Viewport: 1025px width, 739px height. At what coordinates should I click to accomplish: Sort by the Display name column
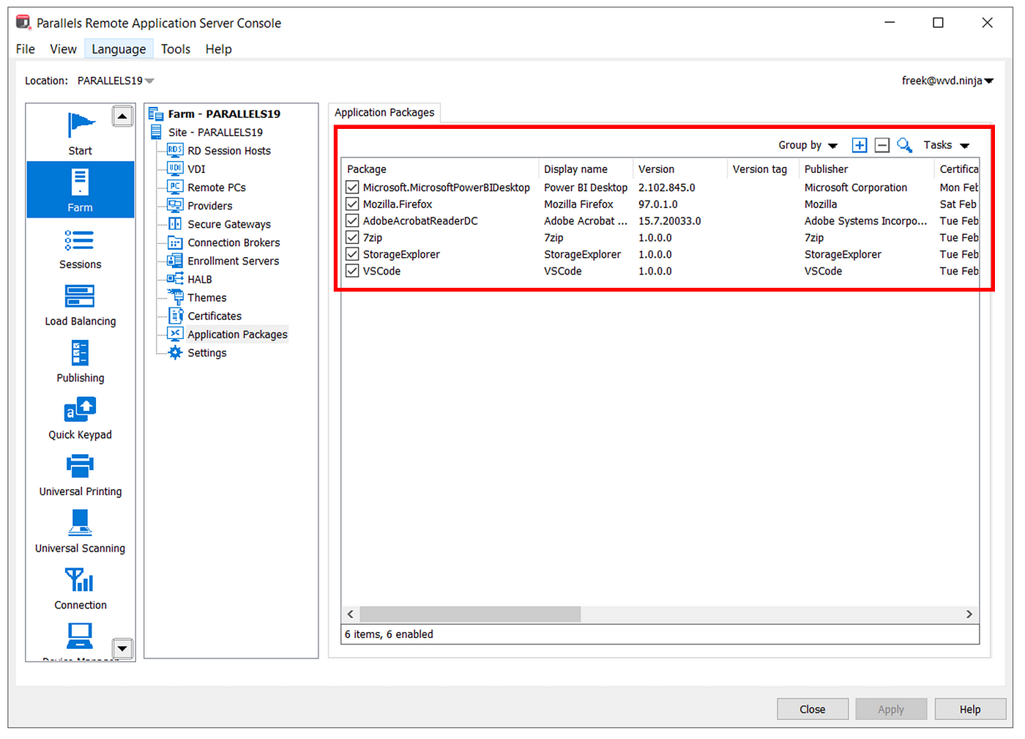tap(586, 169)
